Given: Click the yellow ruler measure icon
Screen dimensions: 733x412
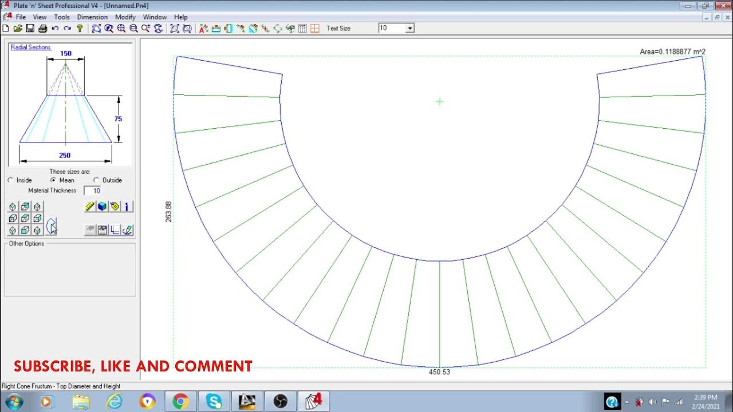Looking at the screenshot, I should (x=90, y=207).
